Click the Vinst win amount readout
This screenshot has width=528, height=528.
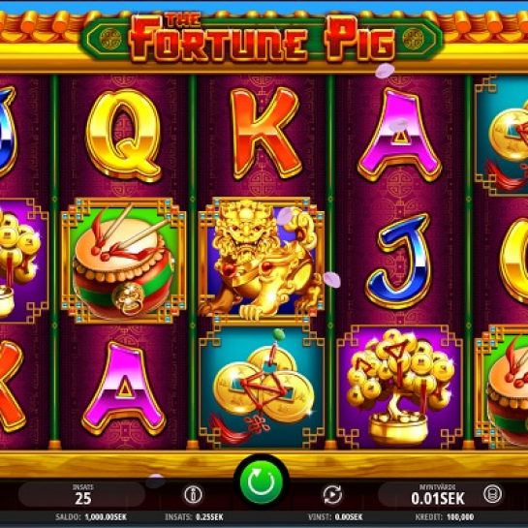coord(335,517)
